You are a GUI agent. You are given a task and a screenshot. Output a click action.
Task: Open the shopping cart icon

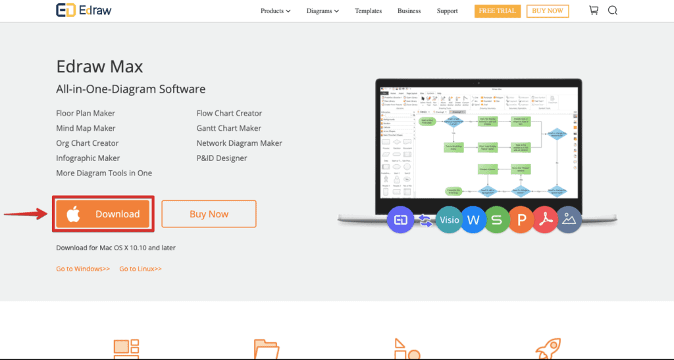click(x=594, y=11)
